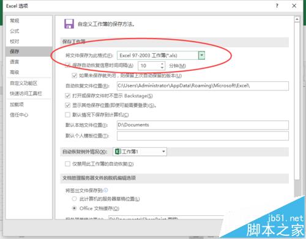
Task: Toggle 显示其他保存位置 checkbox
Action: pyautogui.click(x=67, y=105)
